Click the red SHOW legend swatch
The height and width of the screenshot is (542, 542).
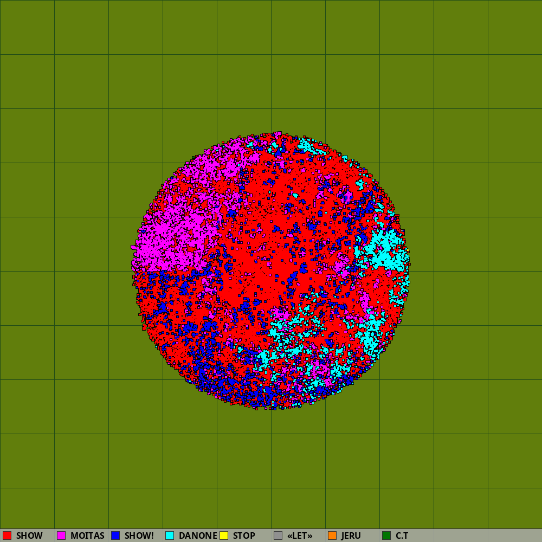coord(7,535)
